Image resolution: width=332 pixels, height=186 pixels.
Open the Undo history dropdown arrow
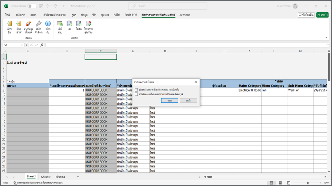pos(51,6)
